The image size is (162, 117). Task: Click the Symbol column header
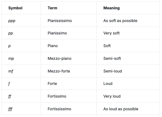[x=15, y=8]
